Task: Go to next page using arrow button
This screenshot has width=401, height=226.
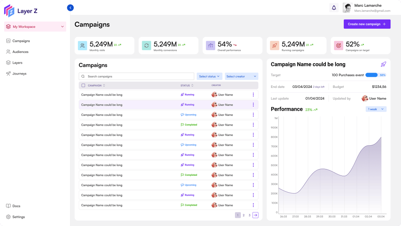Action: pyautogui.click(x=255, y=215)
